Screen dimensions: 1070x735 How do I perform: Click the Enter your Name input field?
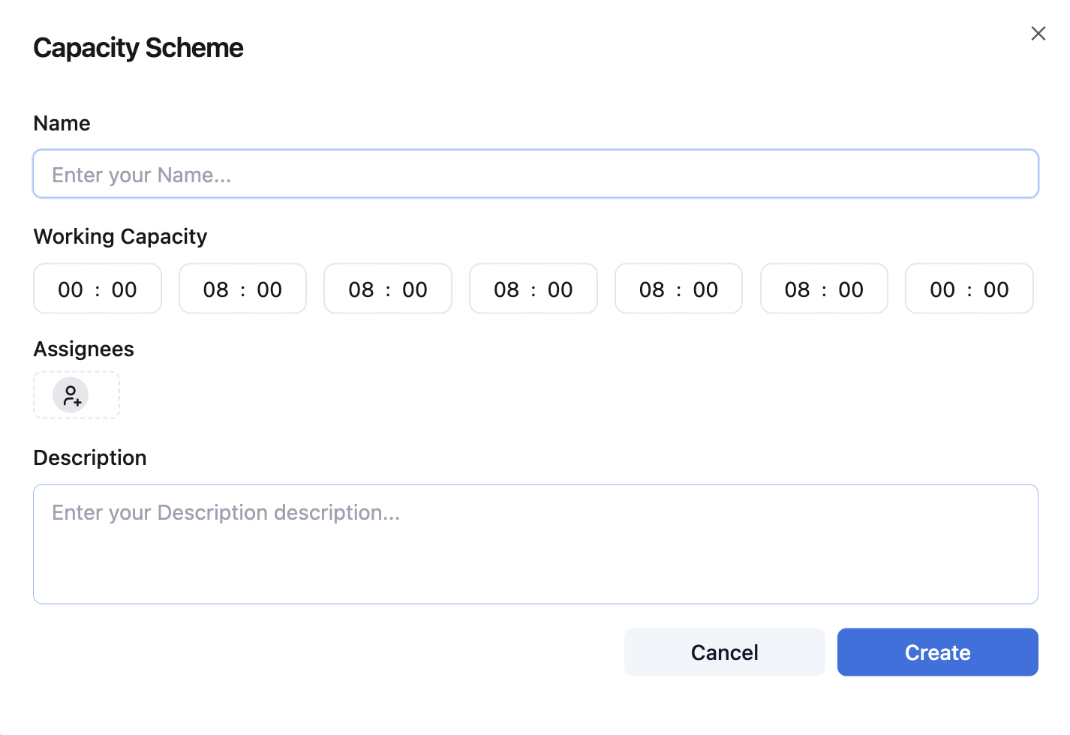[x=535, y=173]
